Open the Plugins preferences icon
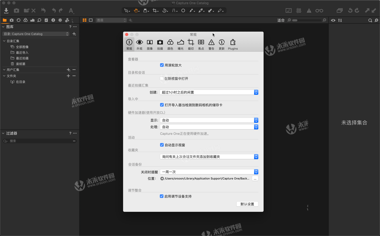Viewport: 380px width, 236px height. [x=233, y=44]
